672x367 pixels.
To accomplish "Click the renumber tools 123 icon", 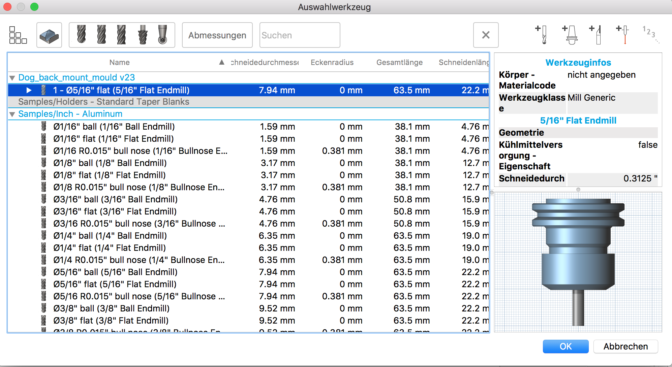I will tap(650, 35).
